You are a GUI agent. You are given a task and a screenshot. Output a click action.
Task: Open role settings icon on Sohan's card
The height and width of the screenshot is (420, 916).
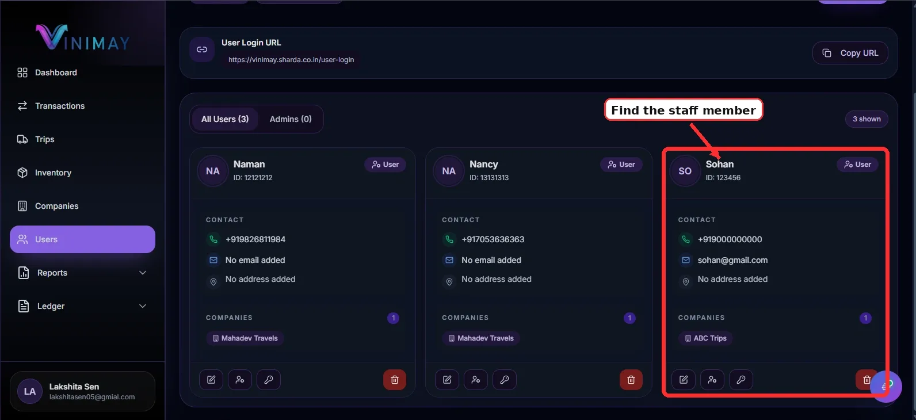point(712,380)
